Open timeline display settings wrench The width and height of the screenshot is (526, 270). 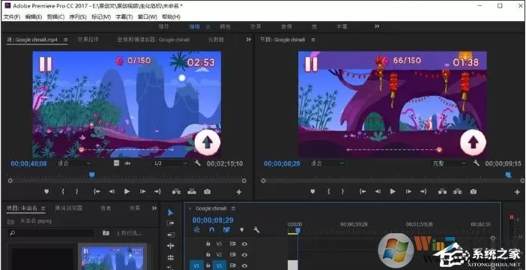(x=256, y=230)
